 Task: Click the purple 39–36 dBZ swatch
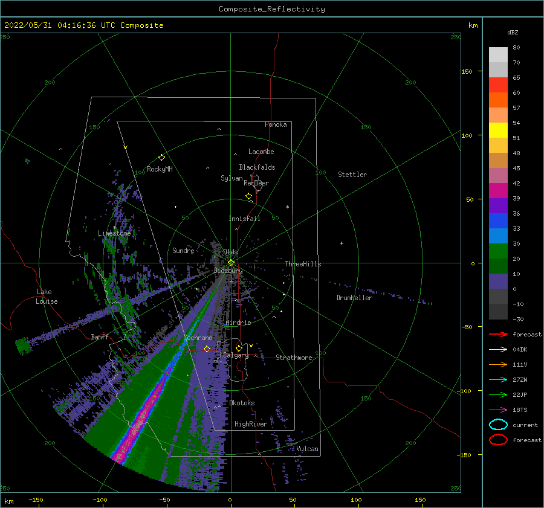coord(498,206)
